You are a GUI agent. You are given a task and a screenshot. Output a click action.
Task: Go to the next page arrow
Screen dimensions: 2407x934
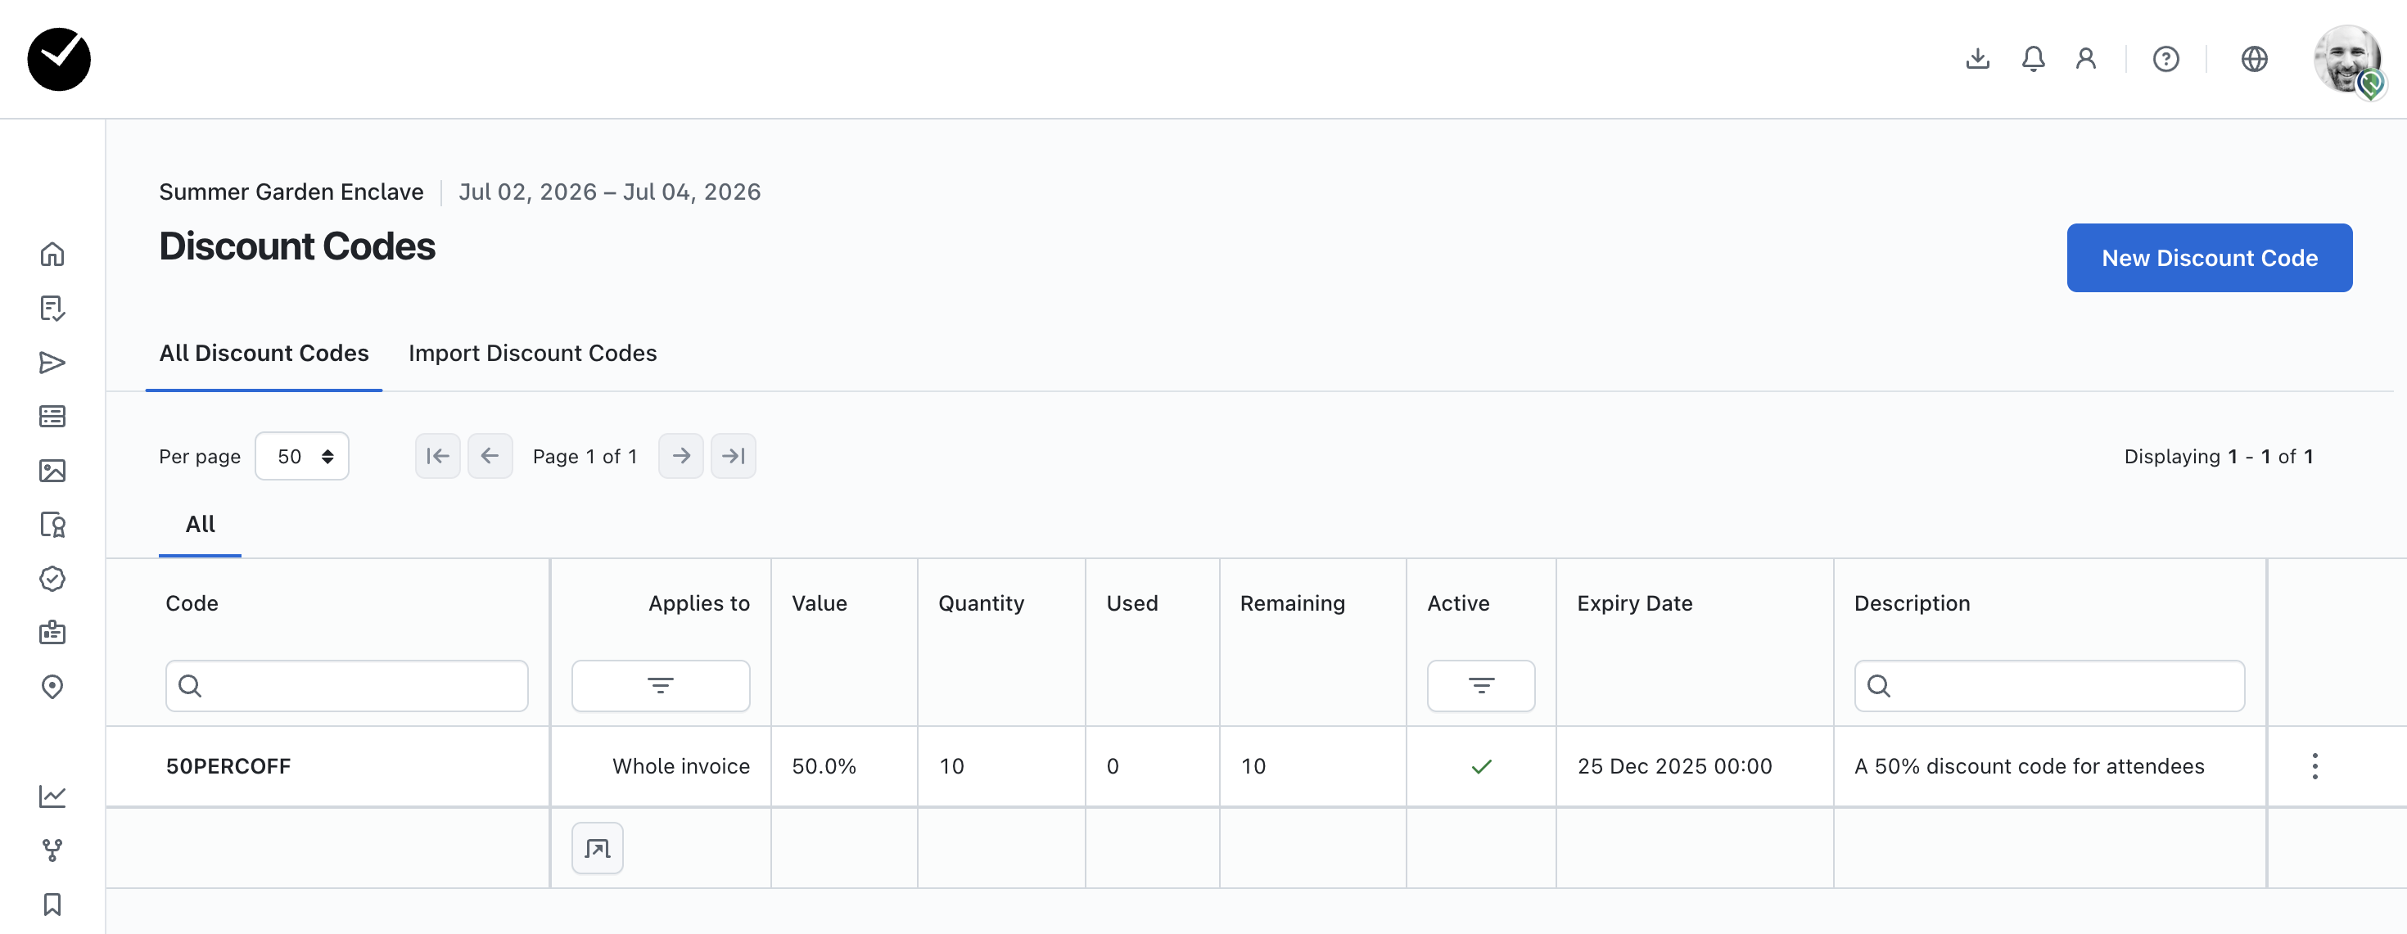[x=680, y=456]
